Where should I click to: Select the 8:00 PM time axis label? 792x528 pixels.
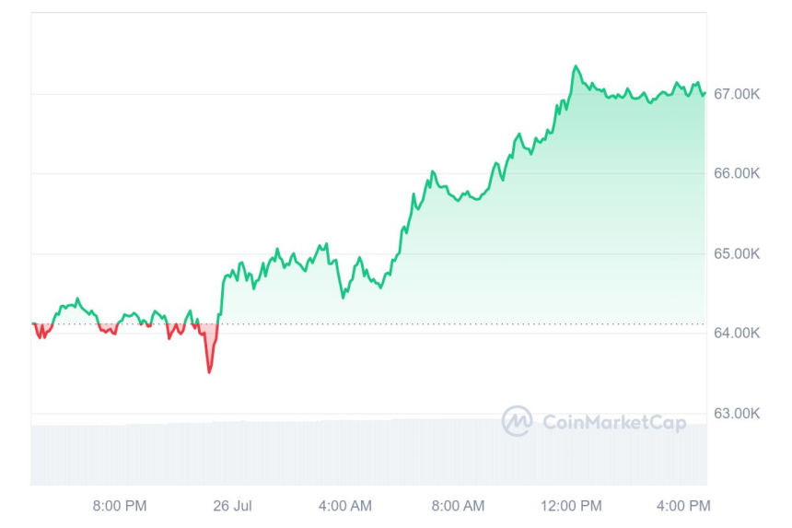[x=120, y=506]
